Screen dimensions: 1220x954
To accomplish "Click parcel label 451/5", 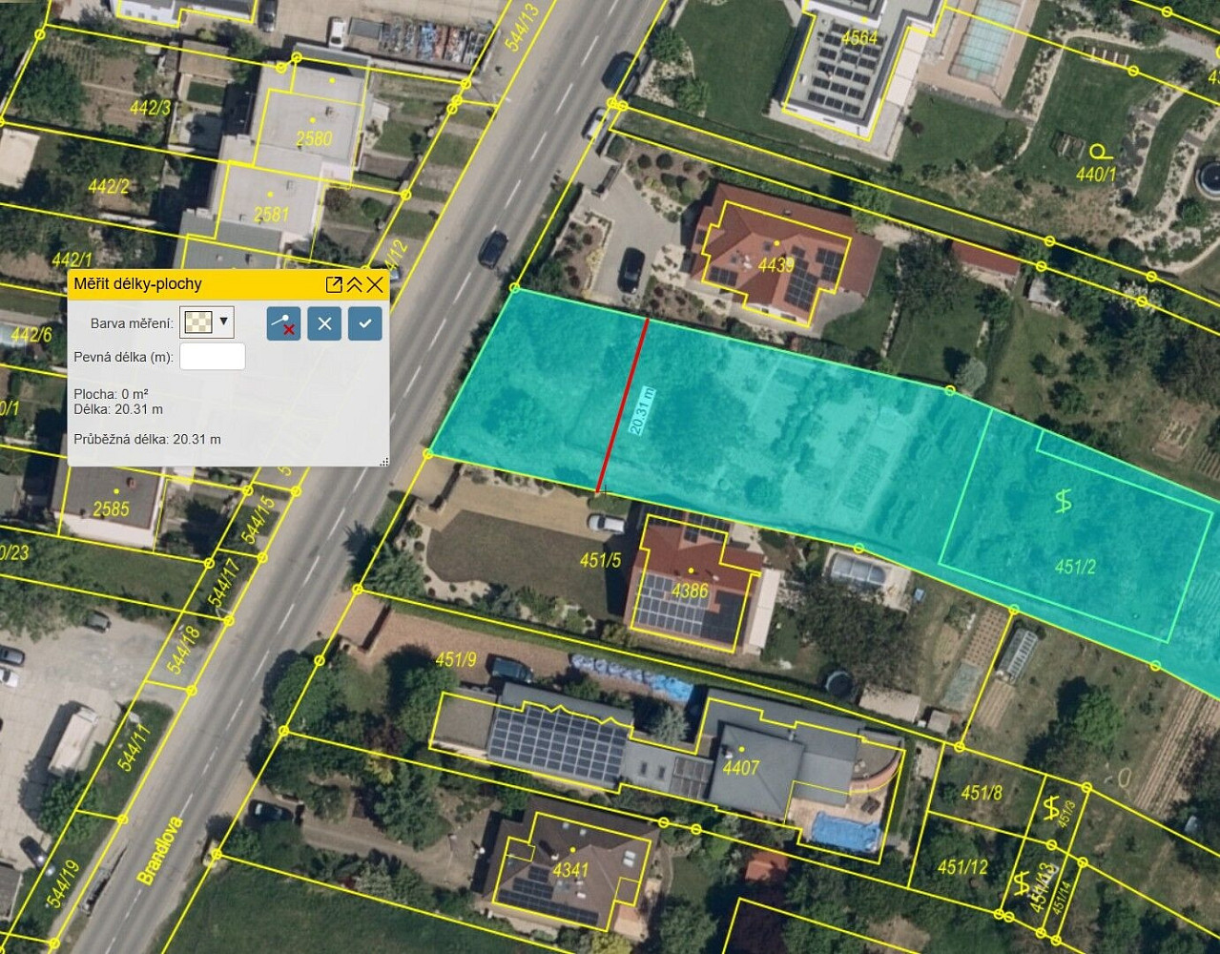I will tap(601, 560).
